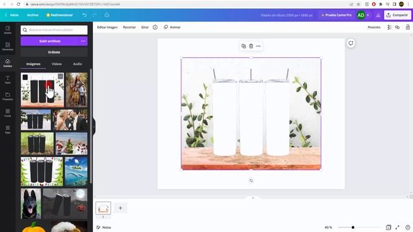The width and height of the screenshot is (413, 232).
Task: Open the Redimensionar menu
Action: 59,15
